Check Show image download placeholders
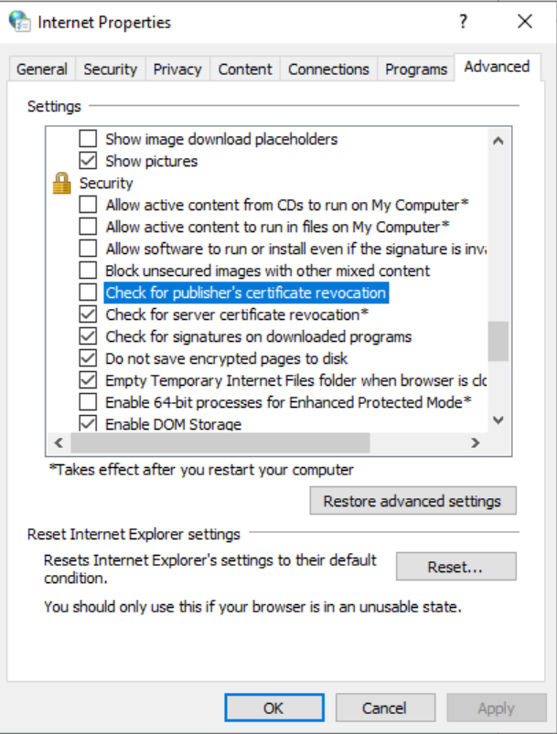This screenshot has width=557, height=734. tap(88, 139)
